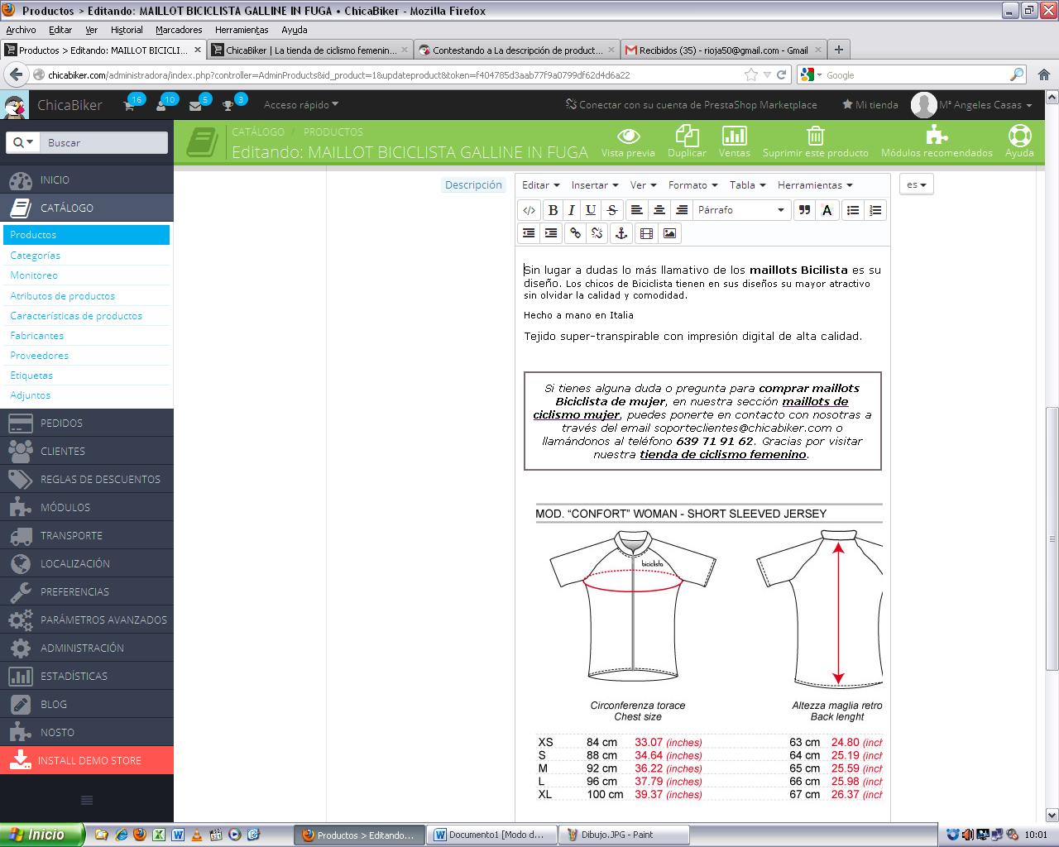Open Módulos recomendados
The height and width of the screenshot is (847, 1059).
[937, 141]
